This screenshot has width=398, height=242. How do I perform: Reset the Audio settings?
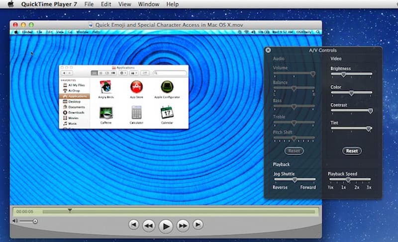click(x=294, y=151)
